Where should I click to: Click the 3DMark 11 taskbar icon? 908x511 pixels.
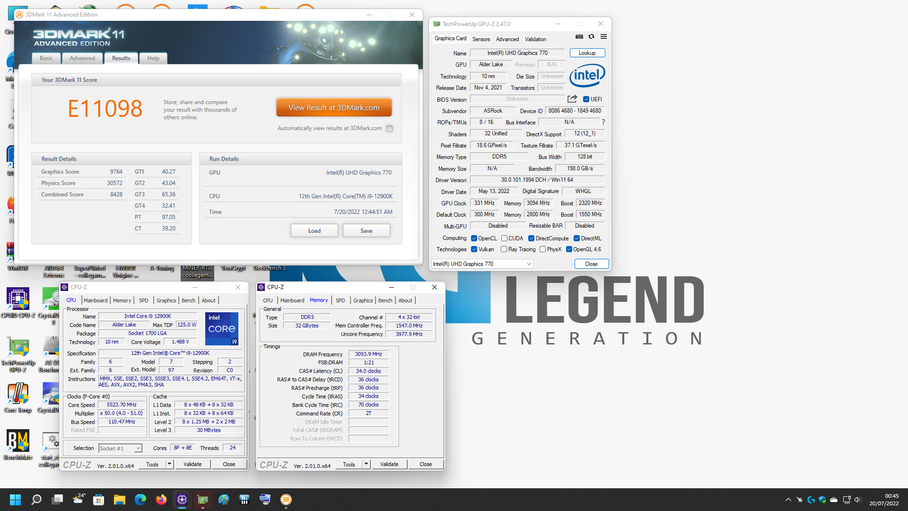coord(286,500)
